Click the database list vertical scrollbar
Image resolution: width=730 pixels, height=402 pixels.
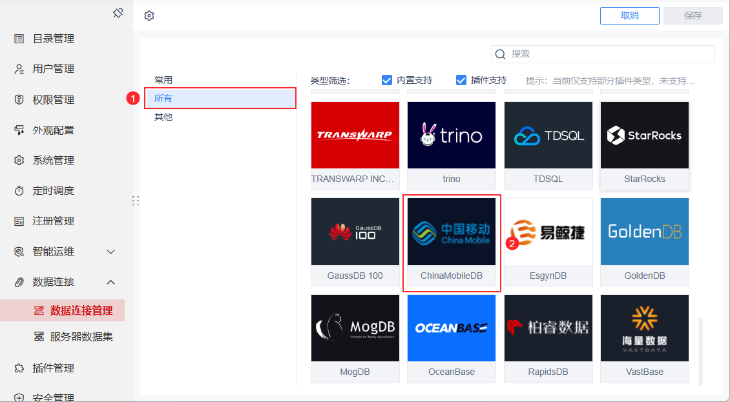coord(701,351)
